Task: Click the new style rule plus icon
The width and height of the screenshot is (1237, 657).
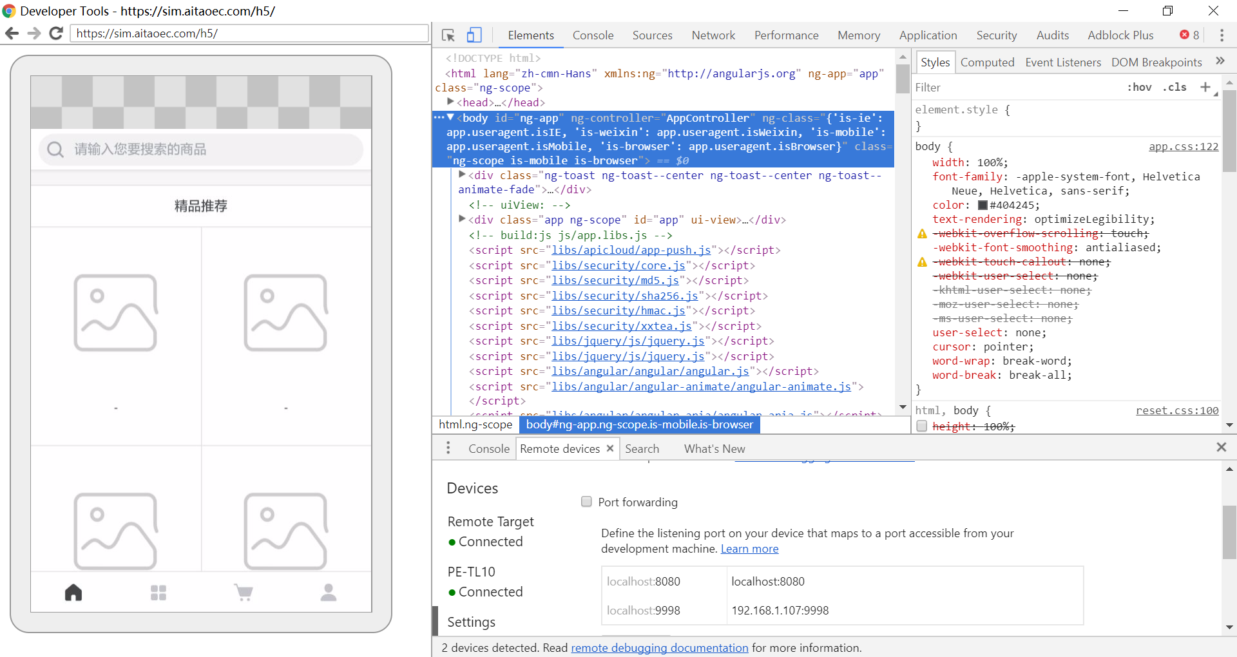Action: (x=1205, y=88)
